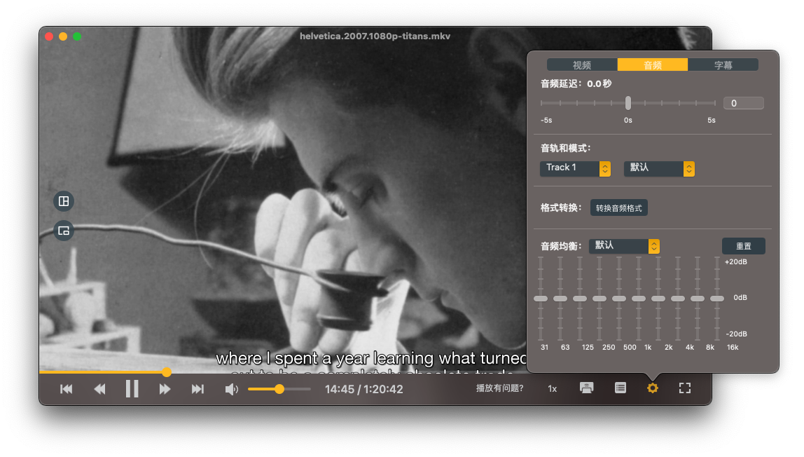Click the 14:45 / 1:20:42 time display
Viewport: 804px width, 457px height.
tap(364, 389)
